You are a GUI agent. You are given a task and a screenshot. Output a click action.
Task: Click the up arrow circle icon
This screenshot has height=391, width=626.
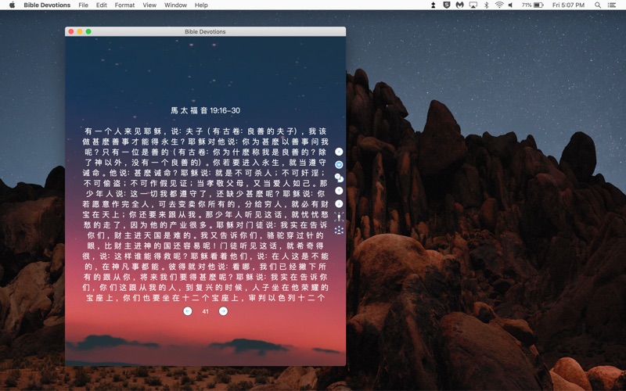[x=339, y=191]
